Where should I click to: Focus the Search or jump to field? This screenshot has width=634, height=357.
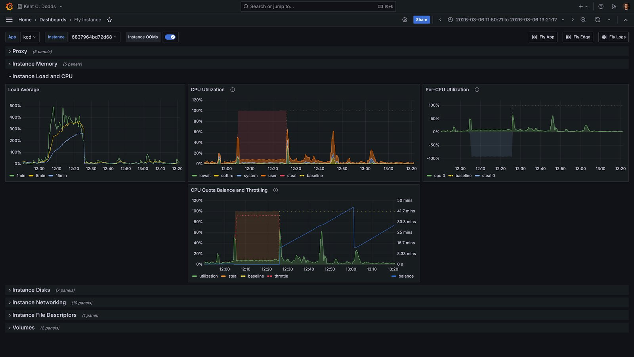(318, 6)
